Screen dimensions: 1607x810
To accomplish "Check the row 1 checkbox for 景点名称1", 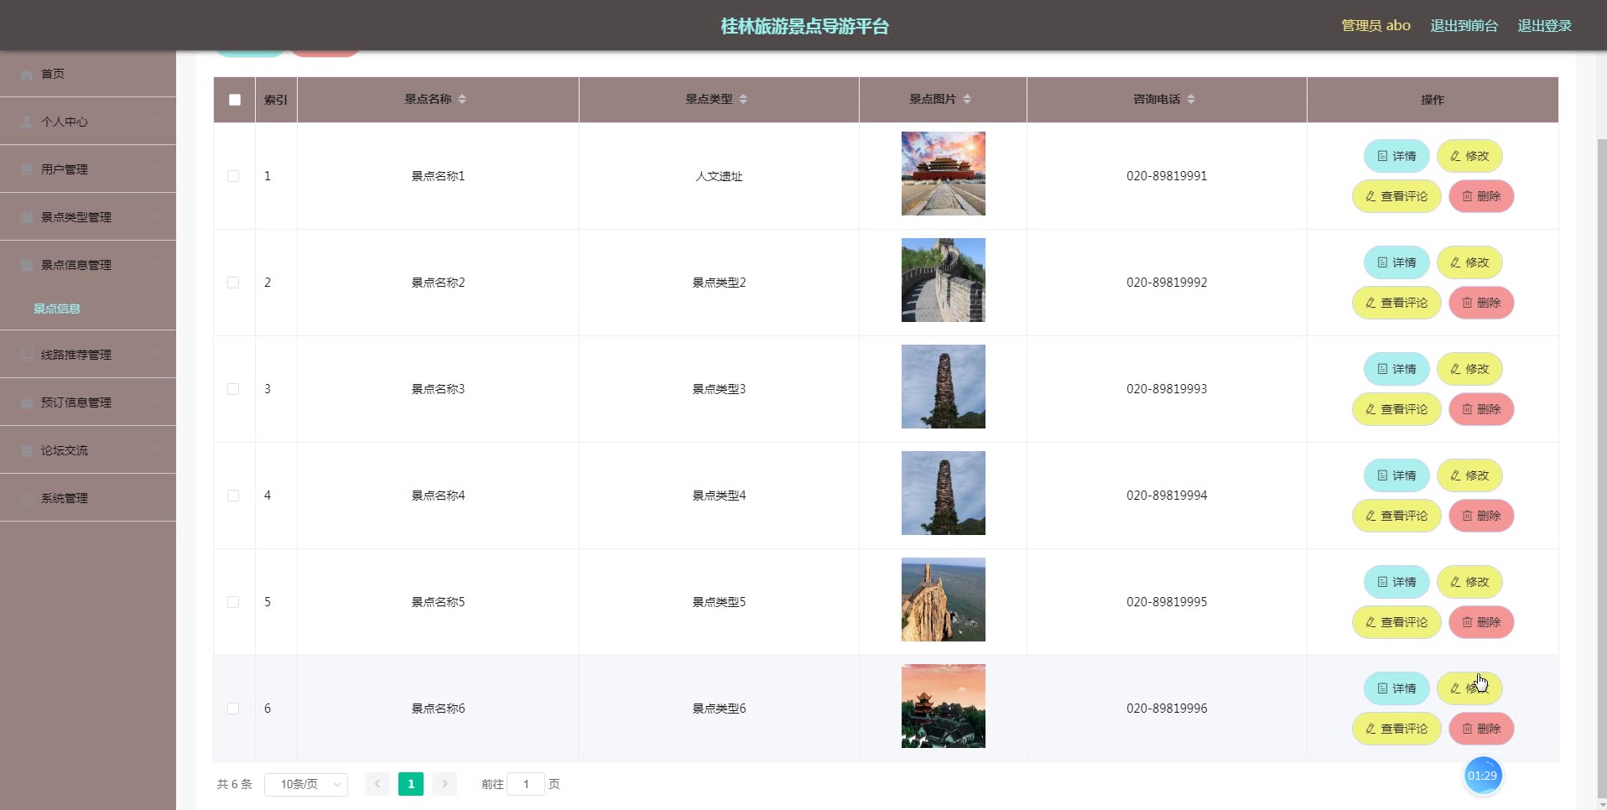I will click(233, 176).
